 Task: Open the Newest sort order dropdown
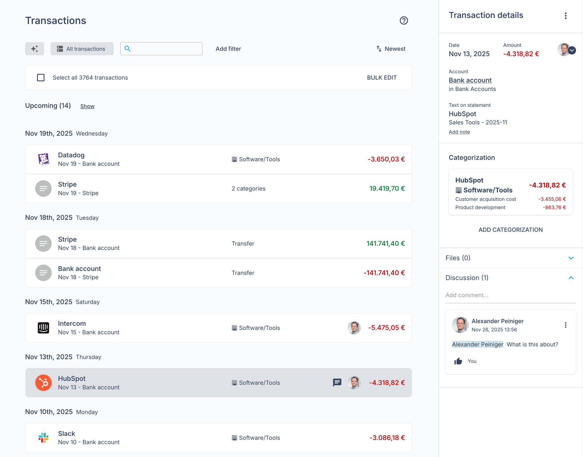point(391,49)
